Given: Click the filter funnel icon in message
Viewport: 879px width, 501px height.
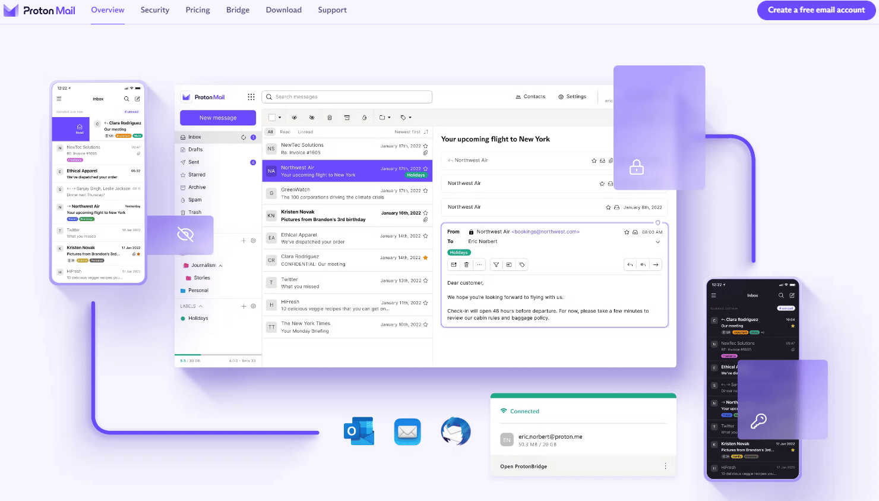Looking at the screenshot, I should pyautogui.click(x=496, y=265).
